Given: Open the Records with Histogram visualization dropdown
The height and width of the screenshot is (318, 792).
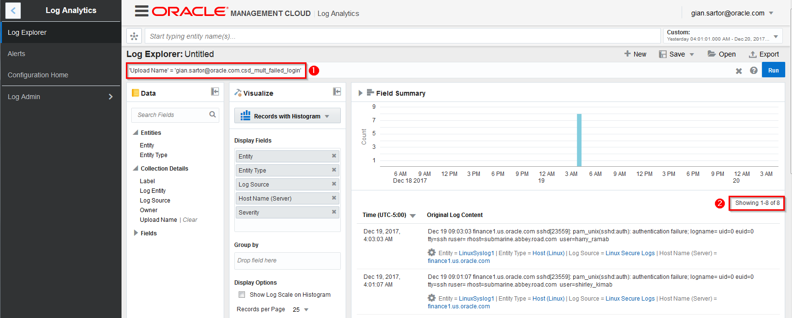Looking at the screenshot, I should 288,116.
